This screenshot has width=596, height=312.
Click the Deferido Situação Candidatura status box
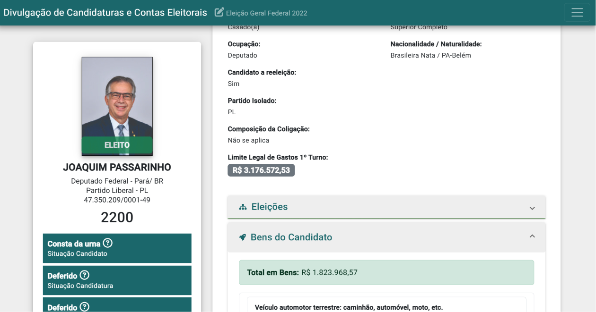tap(117, 280)
